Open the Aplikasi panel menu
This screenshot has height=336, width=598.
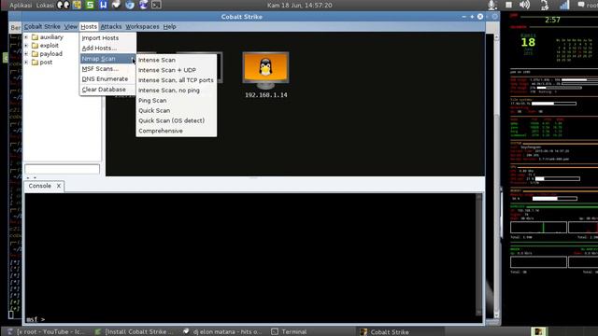pos(21,5)
